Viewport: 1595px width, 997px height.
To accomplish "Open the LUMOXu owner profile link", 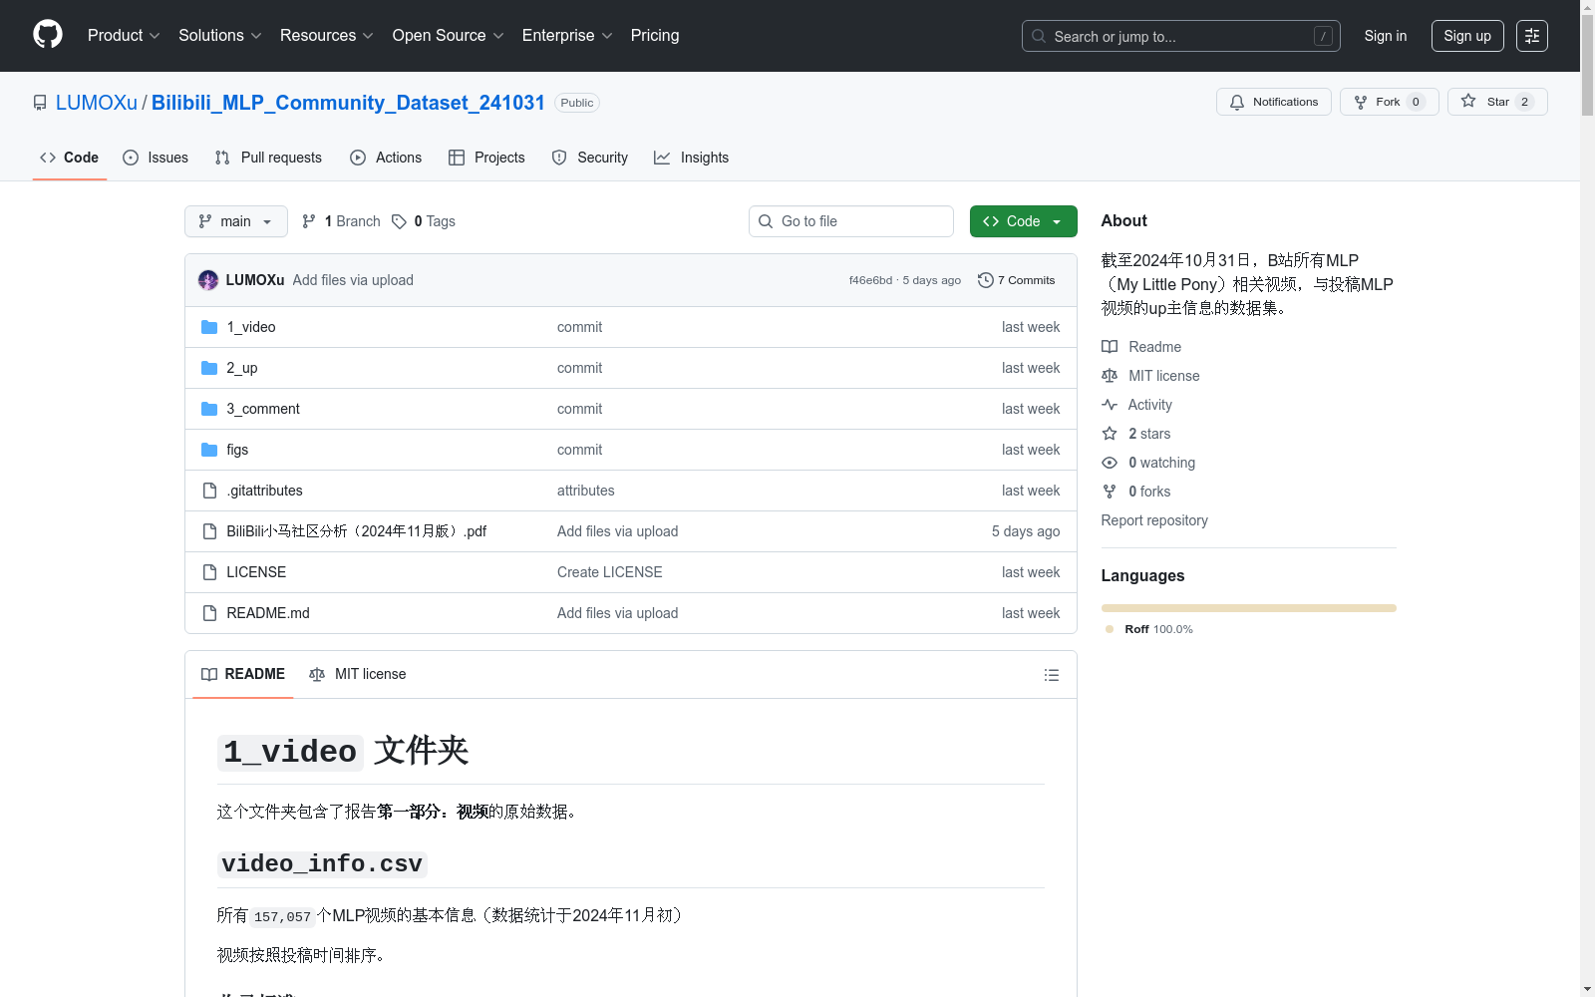I will click(97, 103).
